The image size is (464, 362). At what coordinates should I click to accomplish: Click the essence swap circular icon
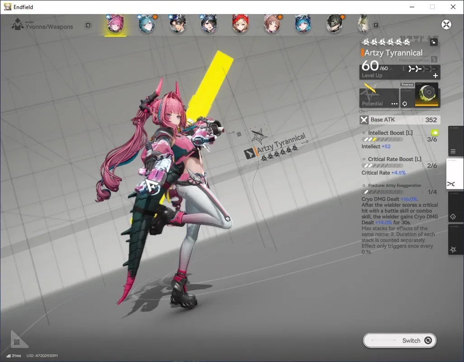pos(404,104)
